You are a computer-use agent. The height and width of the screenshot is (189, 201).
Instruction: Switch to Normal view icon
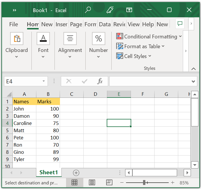coord(74,182)
